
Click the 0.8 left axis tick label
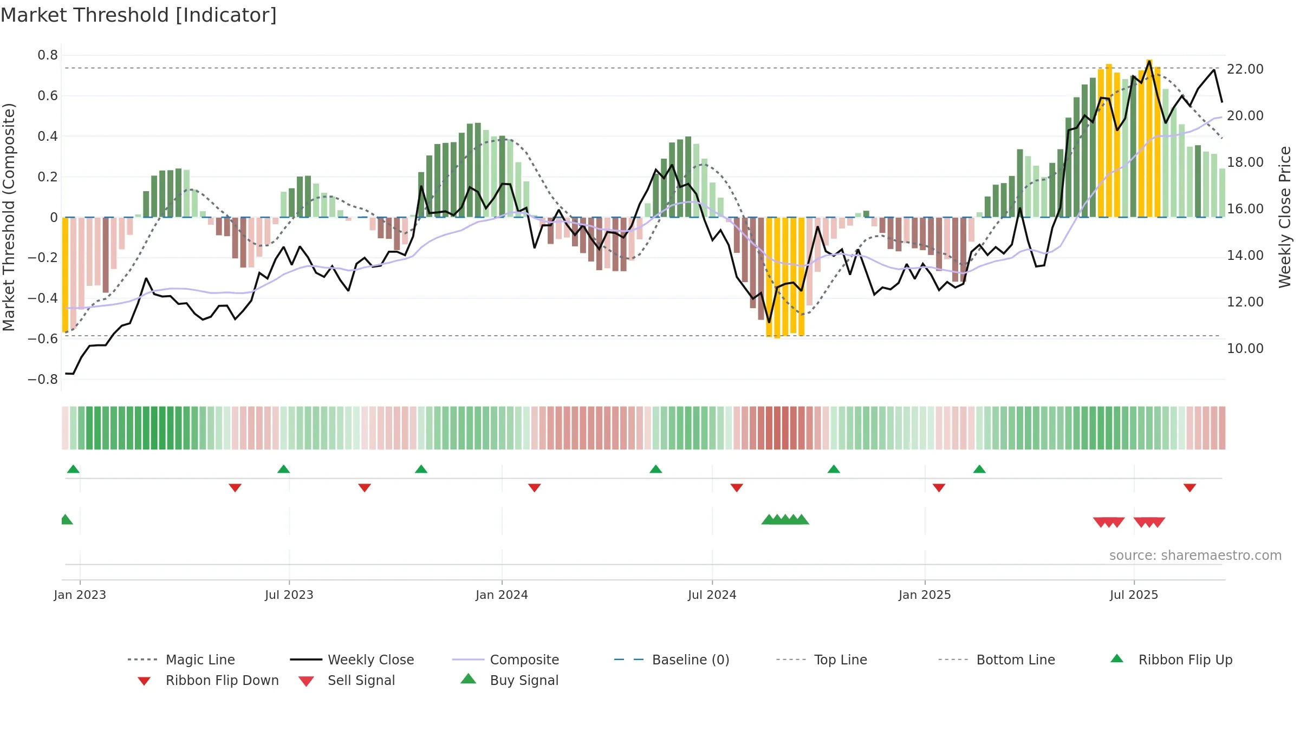(x=48, y=55)
